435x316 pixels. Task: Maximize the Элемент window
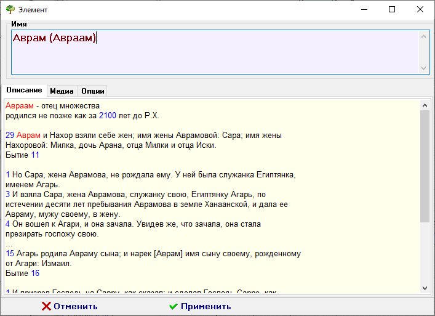point(392,9)
